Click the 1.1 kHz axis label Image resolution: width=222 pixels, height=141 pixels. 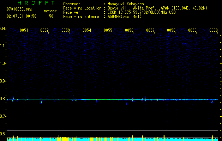coord(3,46)
